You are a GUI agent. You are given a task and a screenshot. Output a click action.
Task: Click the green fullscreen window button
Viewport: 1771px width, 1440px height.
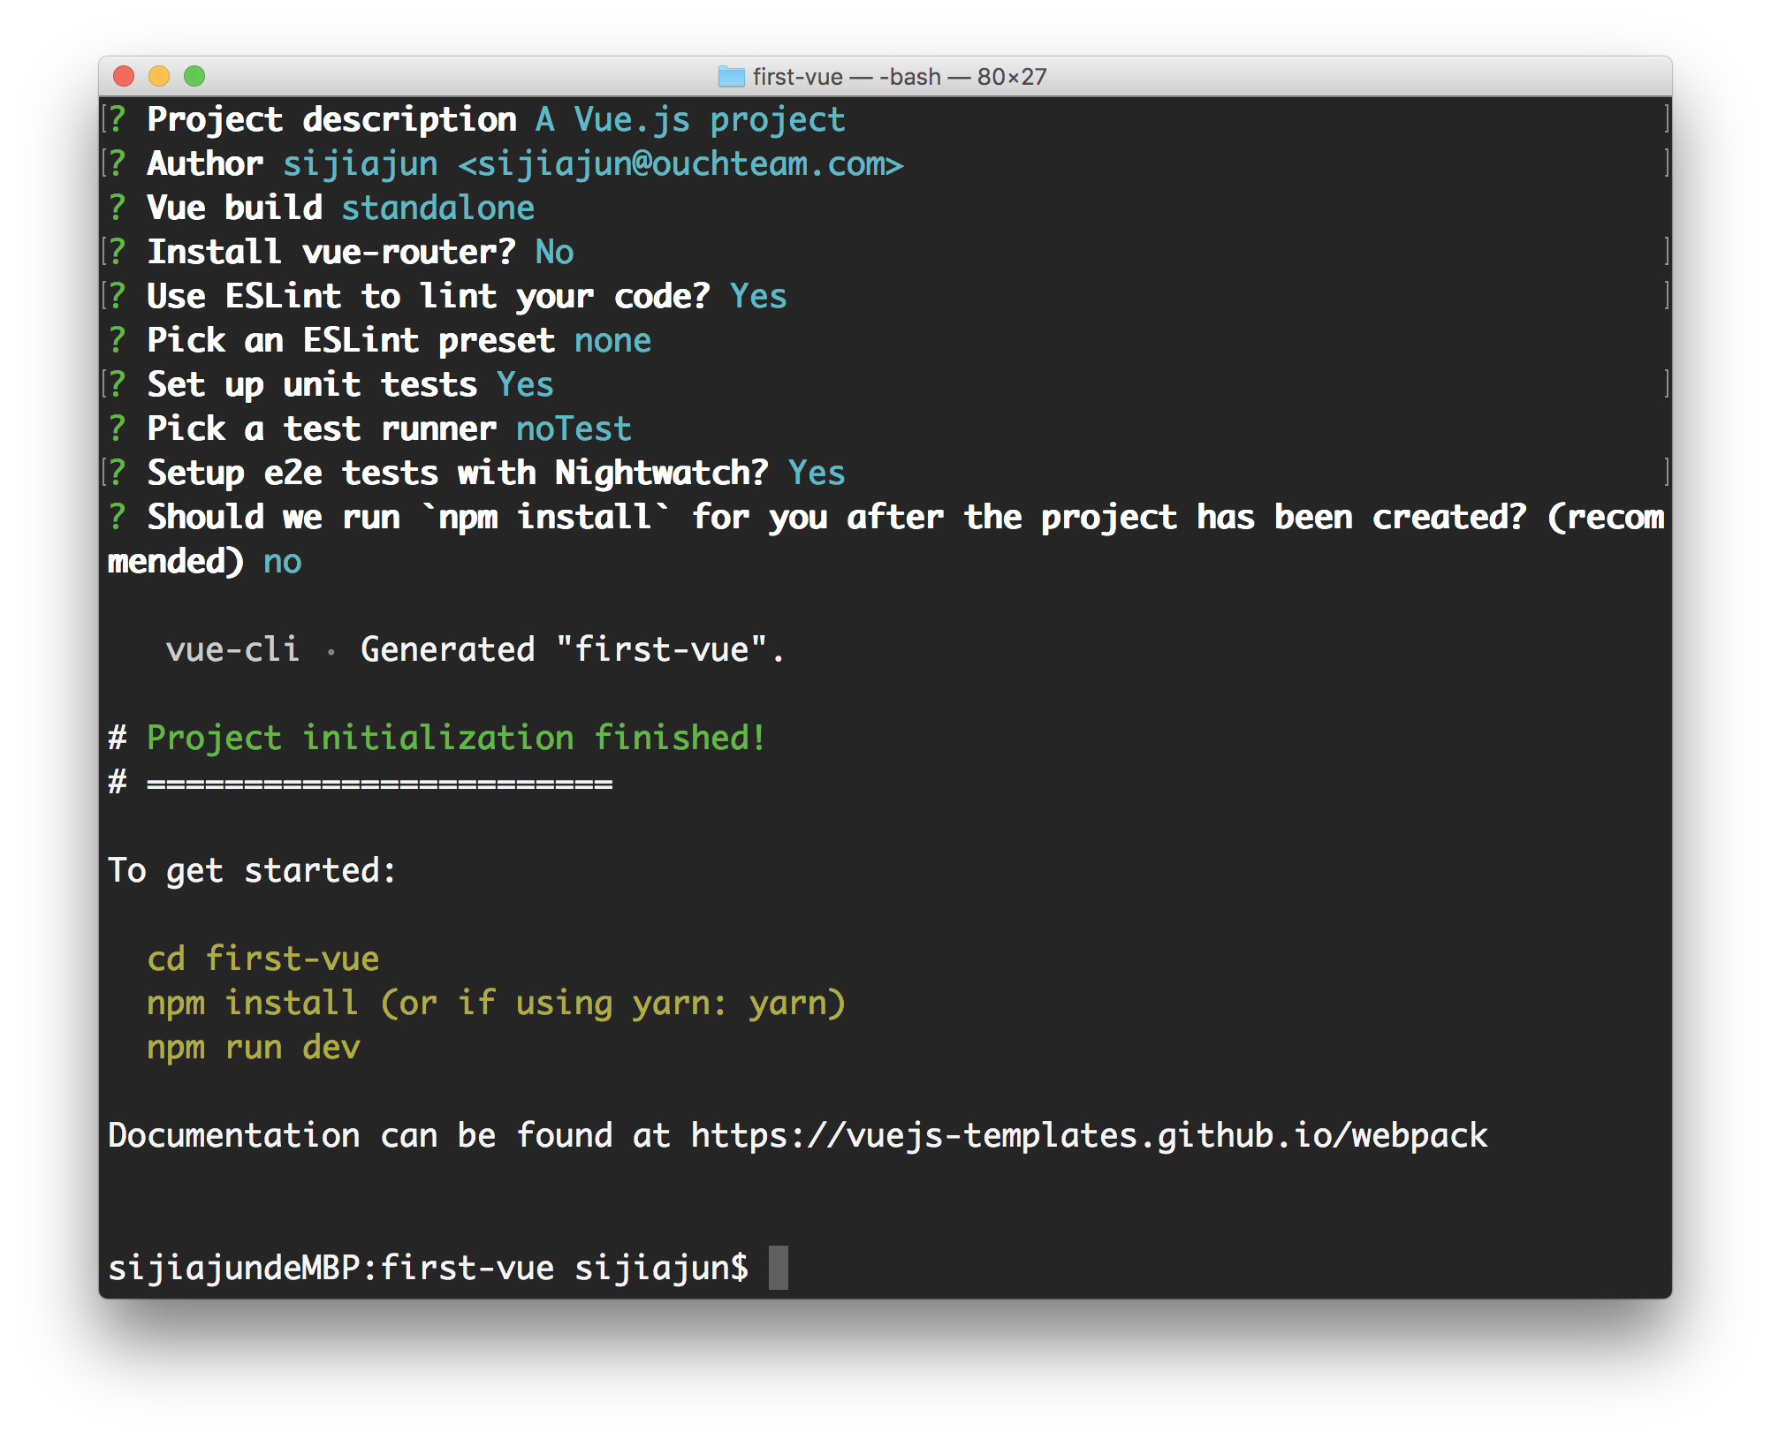coord(194,77)
